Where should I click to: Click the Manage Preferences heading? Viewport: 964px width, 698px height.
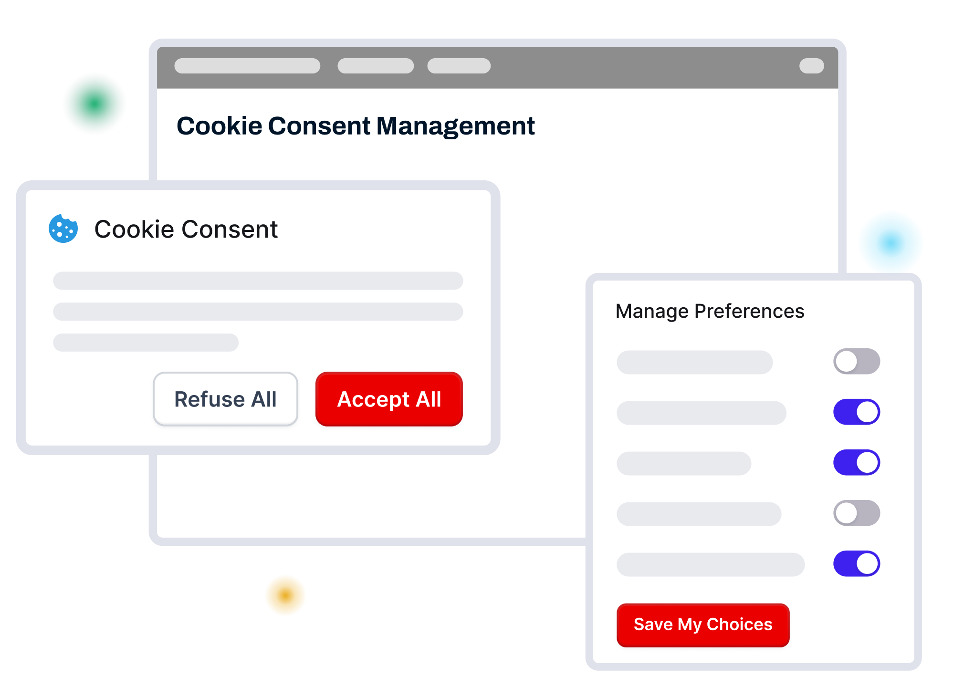click(710, 311)
